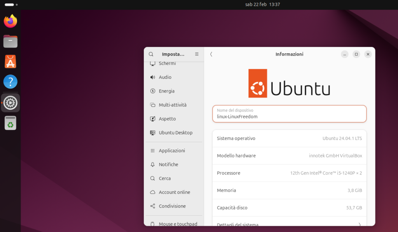Image resolution: width=398 pixels, height=232 pixels.
Task: Open the Mouse e touchpad icon
Action: (x=153, y=224)
